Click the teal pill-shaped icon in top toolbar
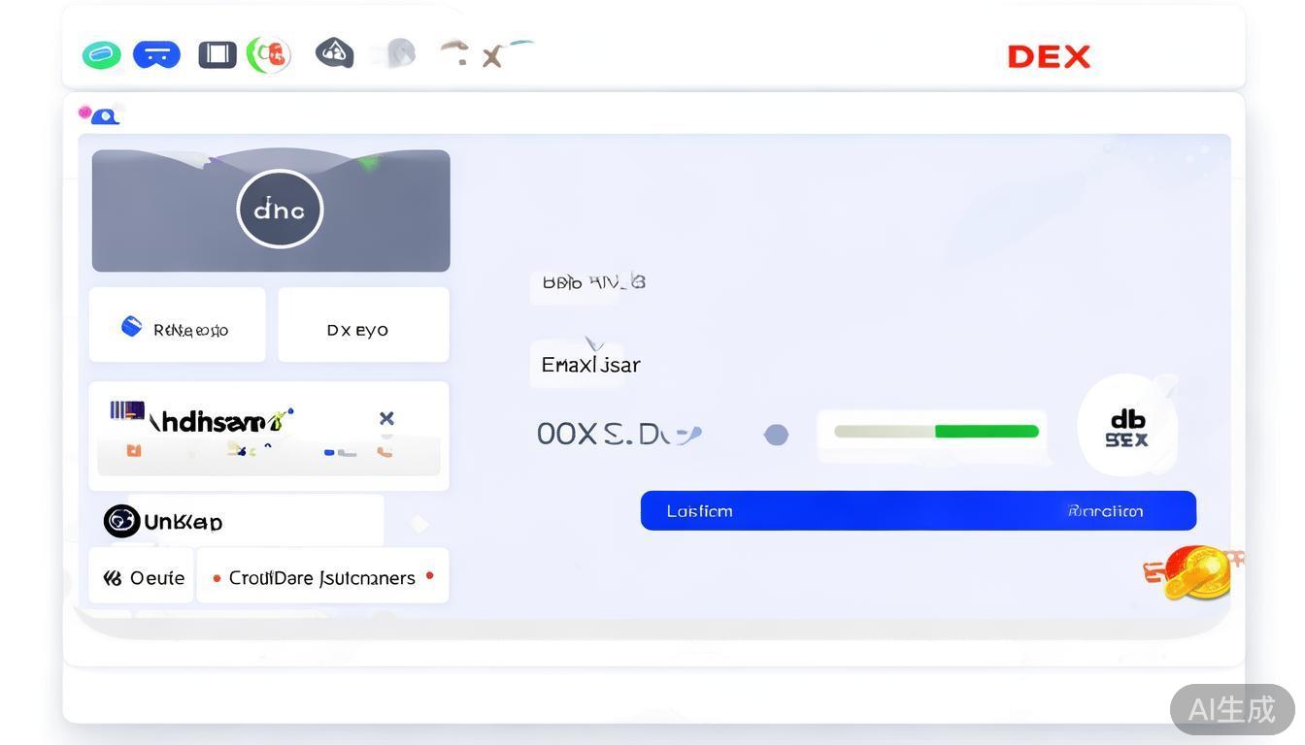Screen dimensions: 1305x745 click(x=102, y=55)
